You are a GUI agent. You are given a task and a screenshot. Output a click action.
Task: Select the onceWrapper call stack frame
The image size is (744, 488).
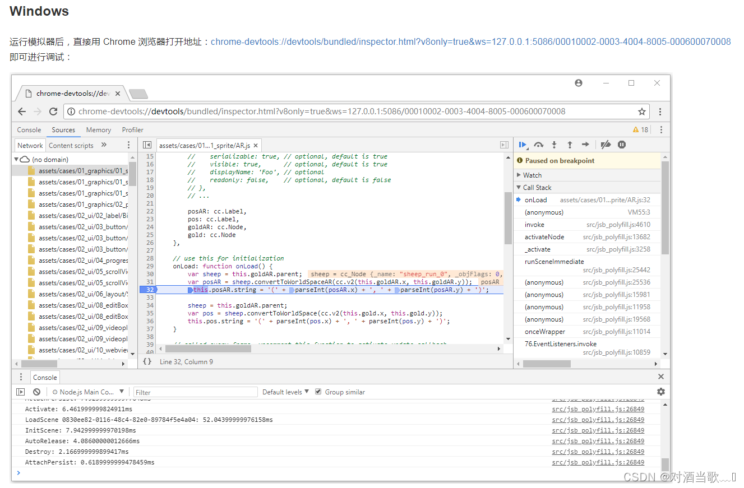coord(587,332)
